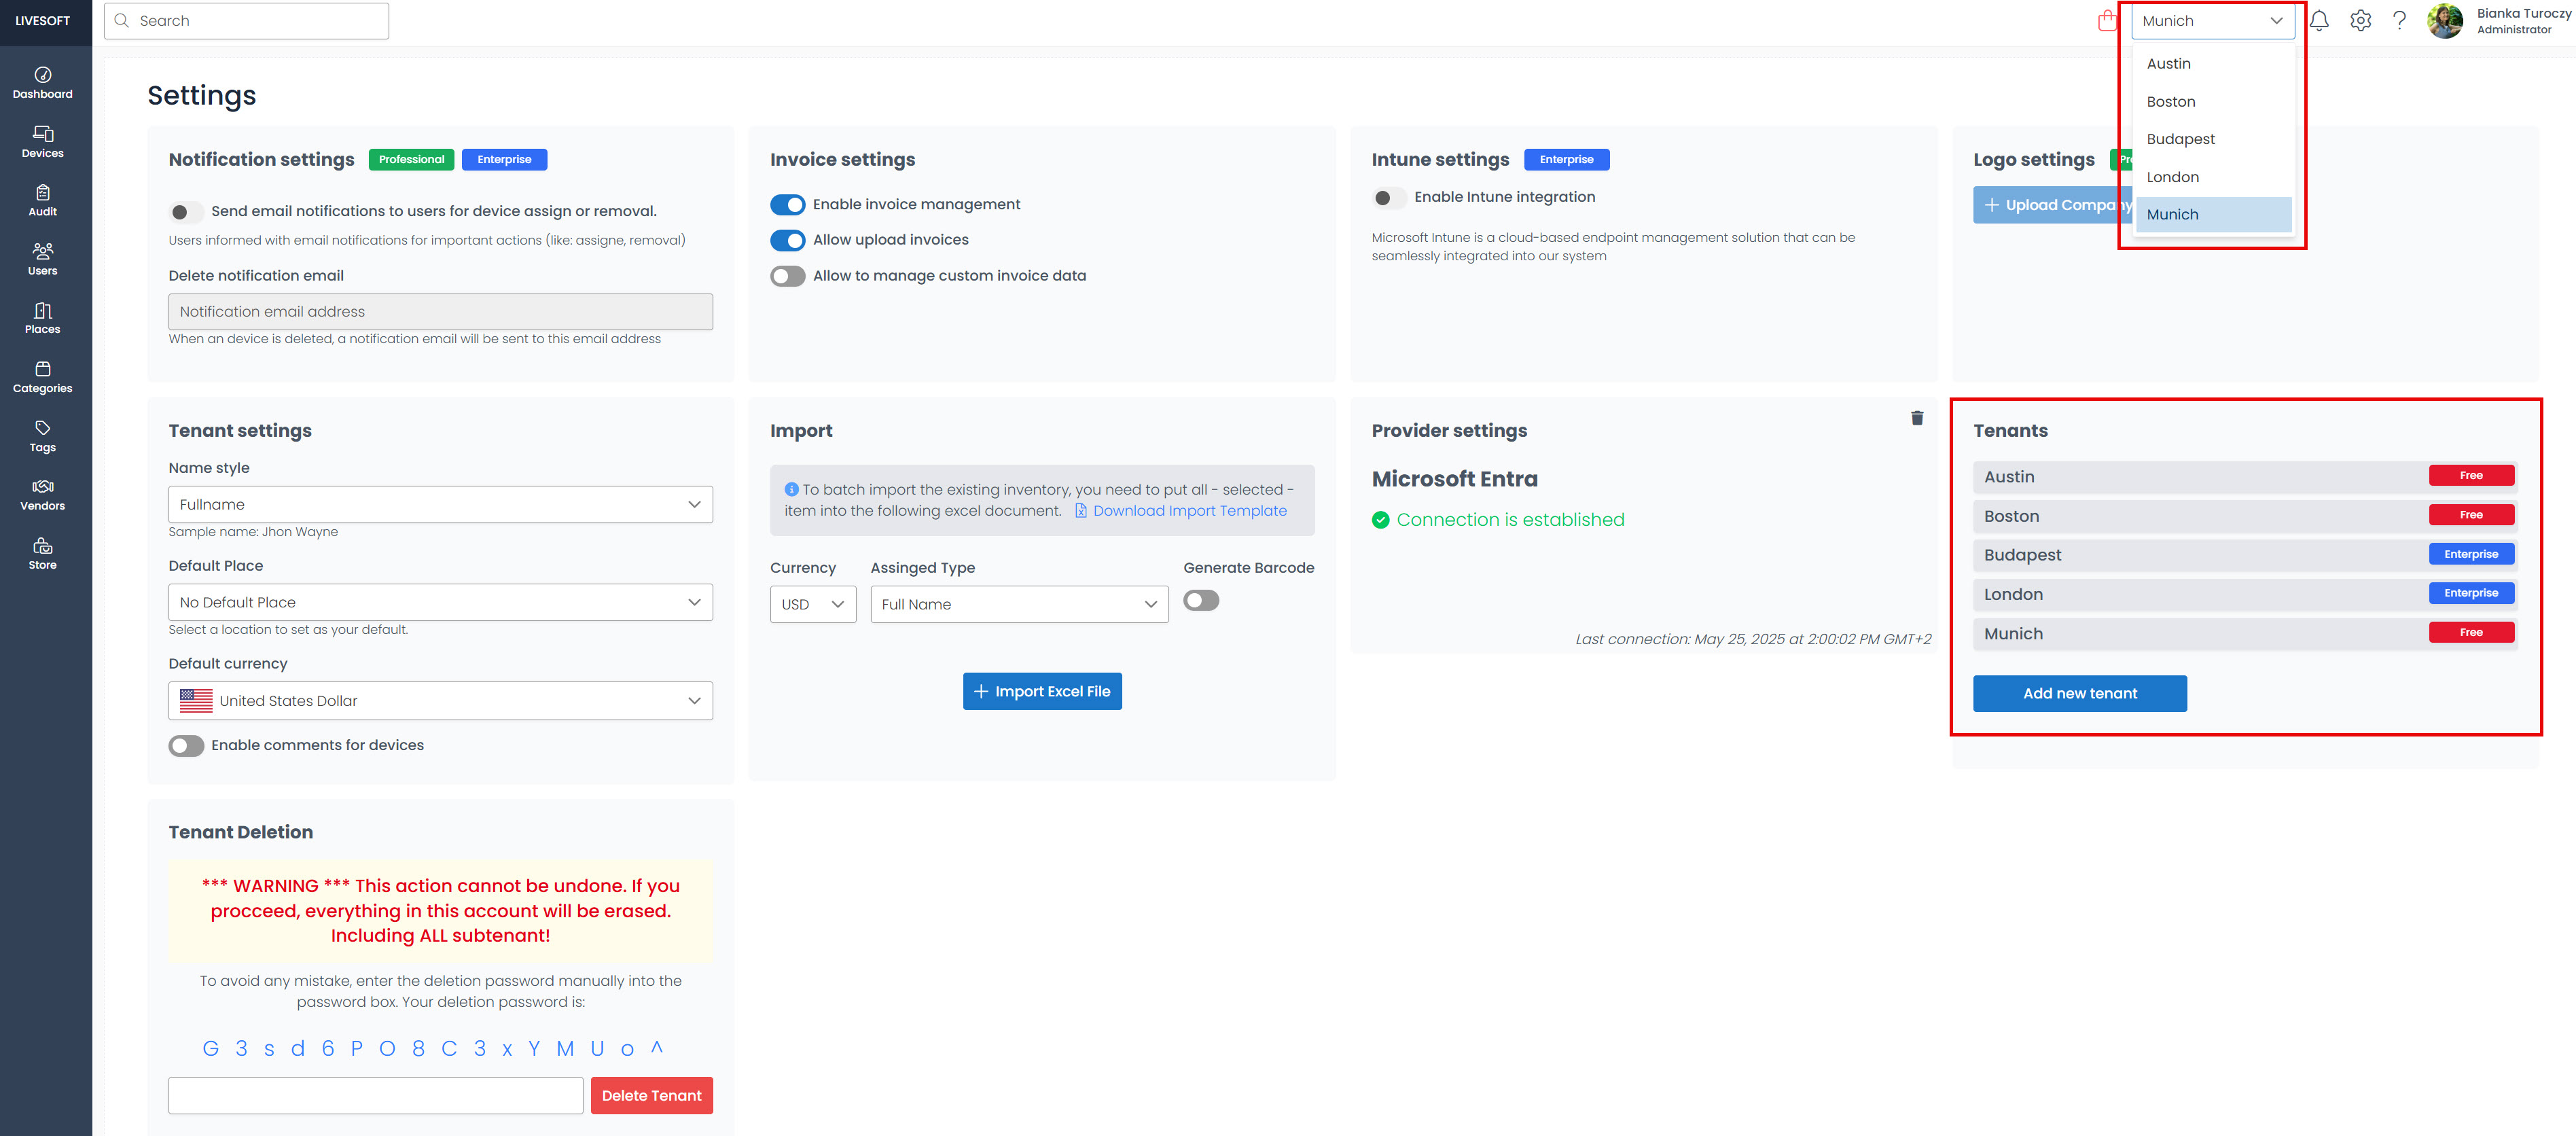
Task: Open the USD currency dropdown in Import
Action: (813, 605)
